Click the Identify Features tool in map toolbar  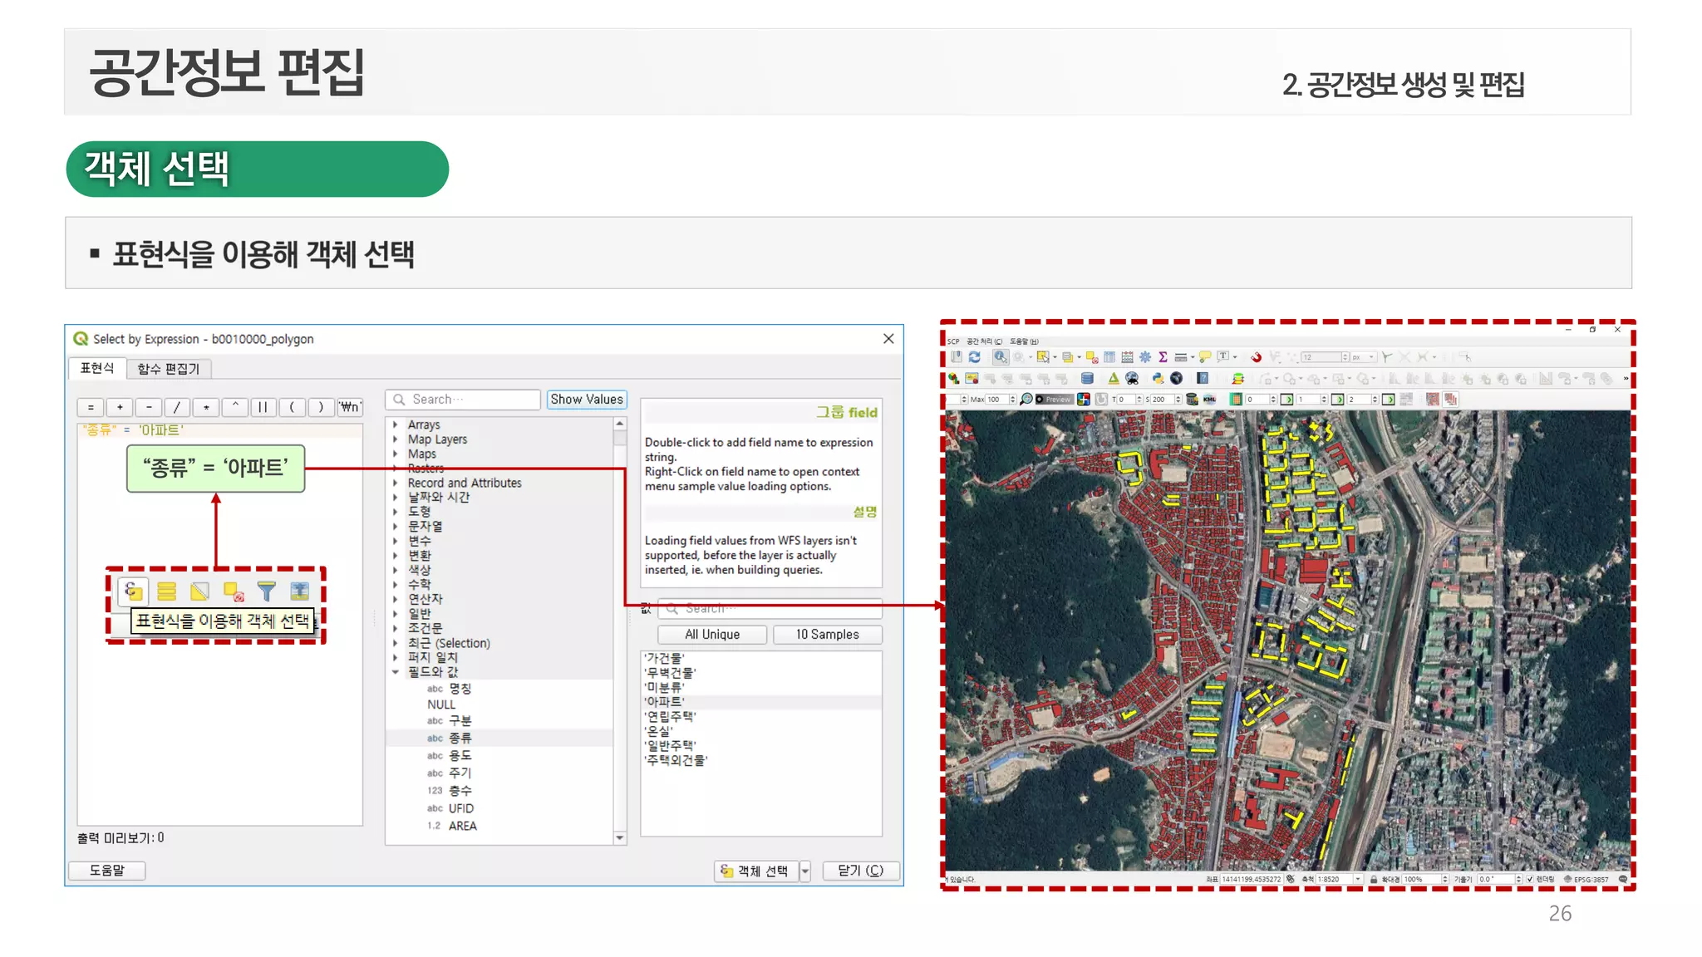(1000, 357)
